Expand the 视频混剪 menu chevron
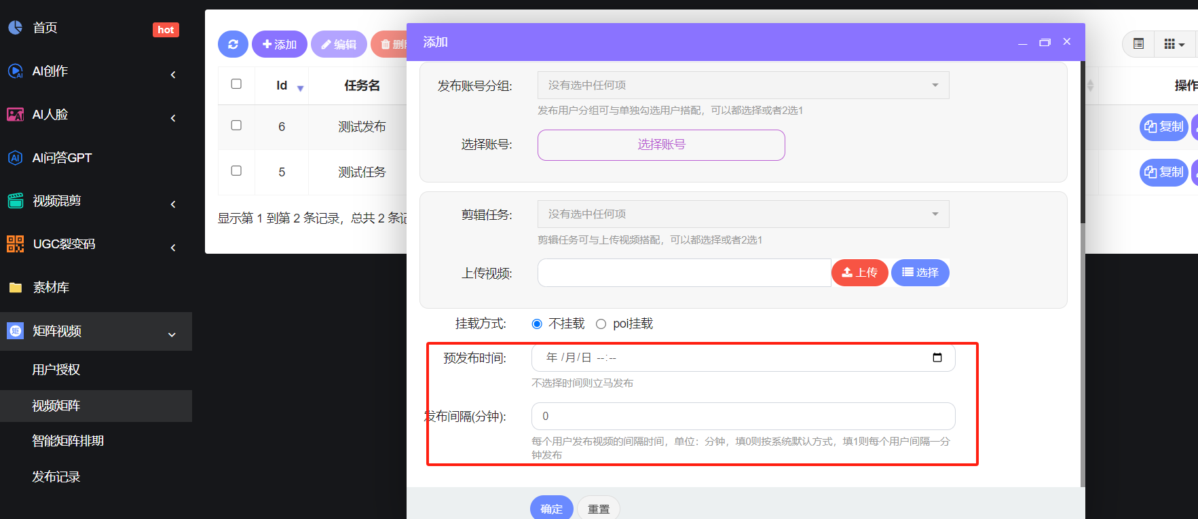 click(173, 204)
